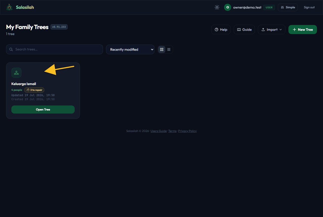323x217 pixels.
Task: Toggle the Simple mode button
Action: click(x=288, y=7)
